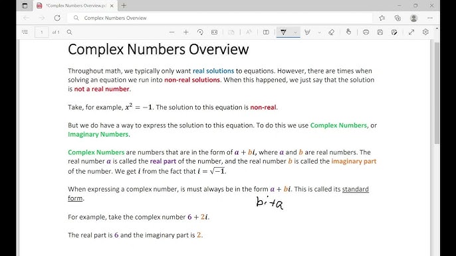Select the Highlight tool

click(x=307, y=32)
